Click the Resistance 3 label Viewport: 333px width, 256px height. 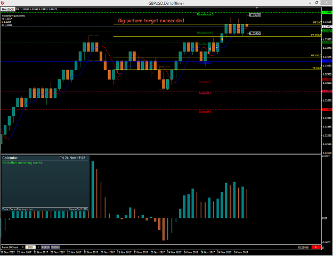click(x=205, y=14)
